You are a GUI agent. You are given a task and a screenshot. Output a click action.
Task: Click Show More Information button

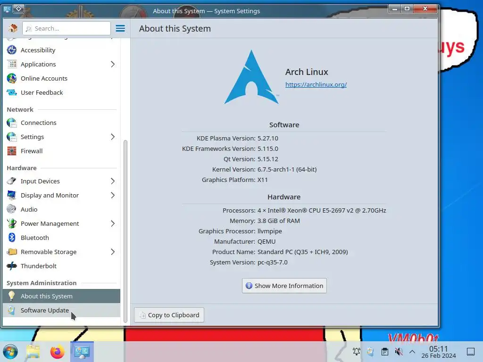[x=284, y=286]
